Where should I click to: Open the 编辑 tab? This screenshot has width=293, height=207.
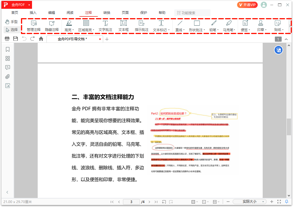click(x=52, y=13)
